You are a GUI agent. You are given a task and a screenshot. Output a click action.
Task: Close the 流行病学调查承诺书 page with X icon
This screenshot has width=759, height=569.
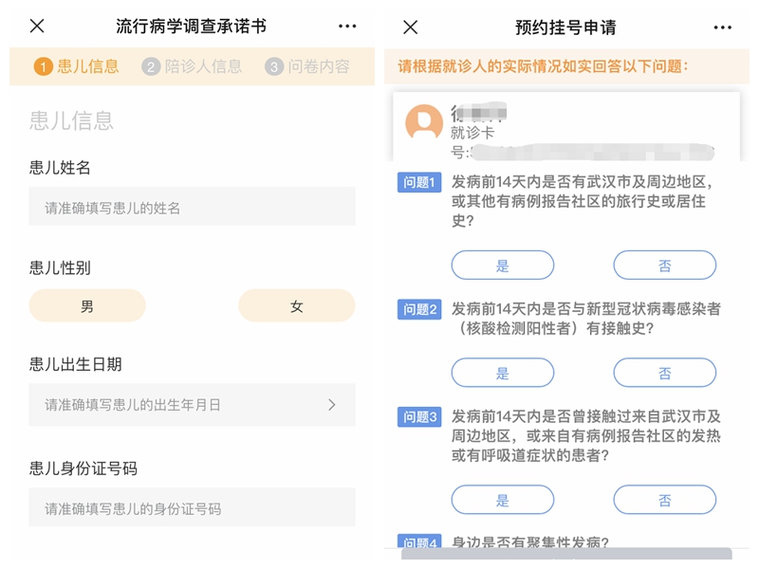(37, 27)
